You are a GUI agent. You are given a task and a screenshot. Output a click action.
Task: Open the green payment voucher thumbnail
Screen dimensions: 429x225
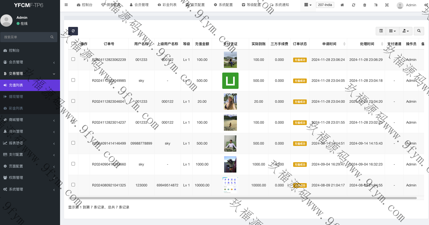pos(230,81)
